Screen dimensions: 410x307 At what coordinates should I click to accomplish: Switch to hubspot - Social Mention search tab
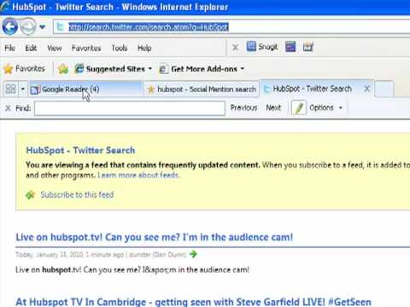click(x=202, y=90)
